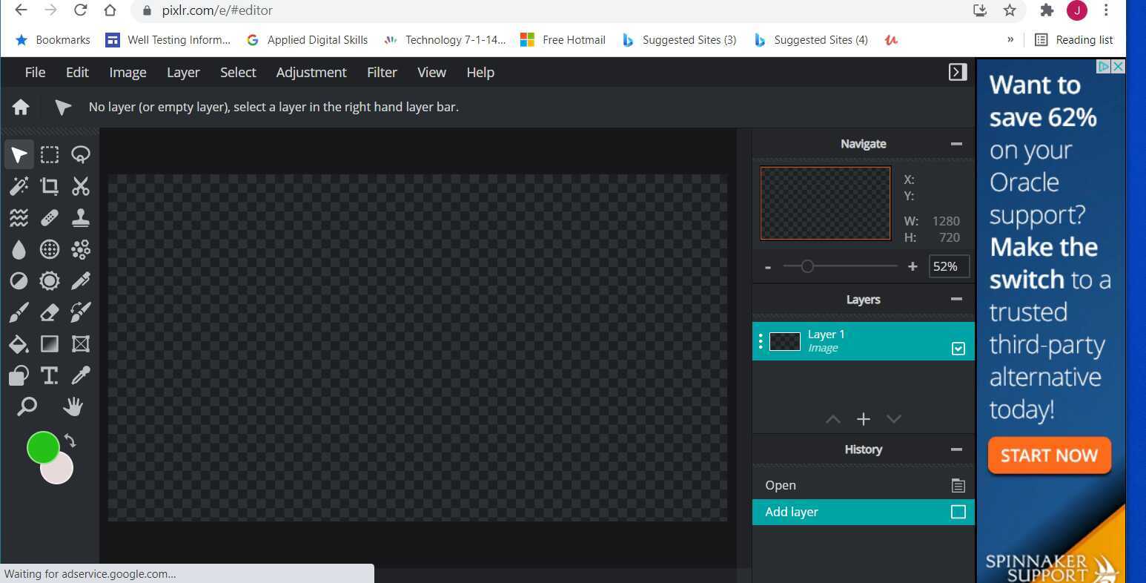Pick the Eyedropper color picker tool

(80, 375)
